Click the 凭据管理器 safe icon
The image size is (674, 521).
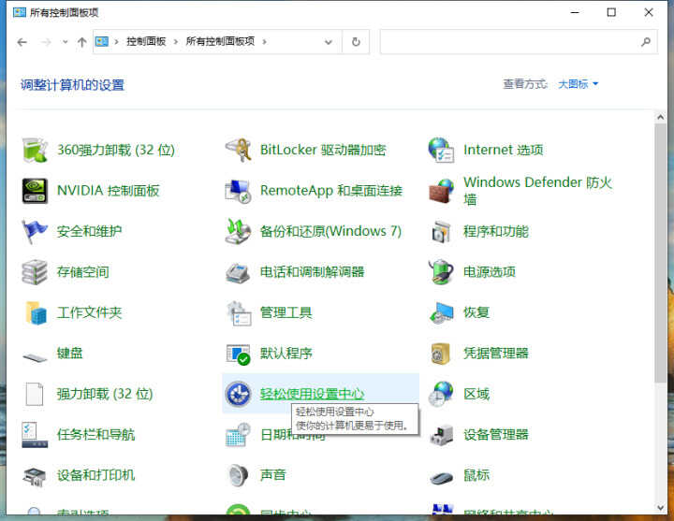[441, 354]
